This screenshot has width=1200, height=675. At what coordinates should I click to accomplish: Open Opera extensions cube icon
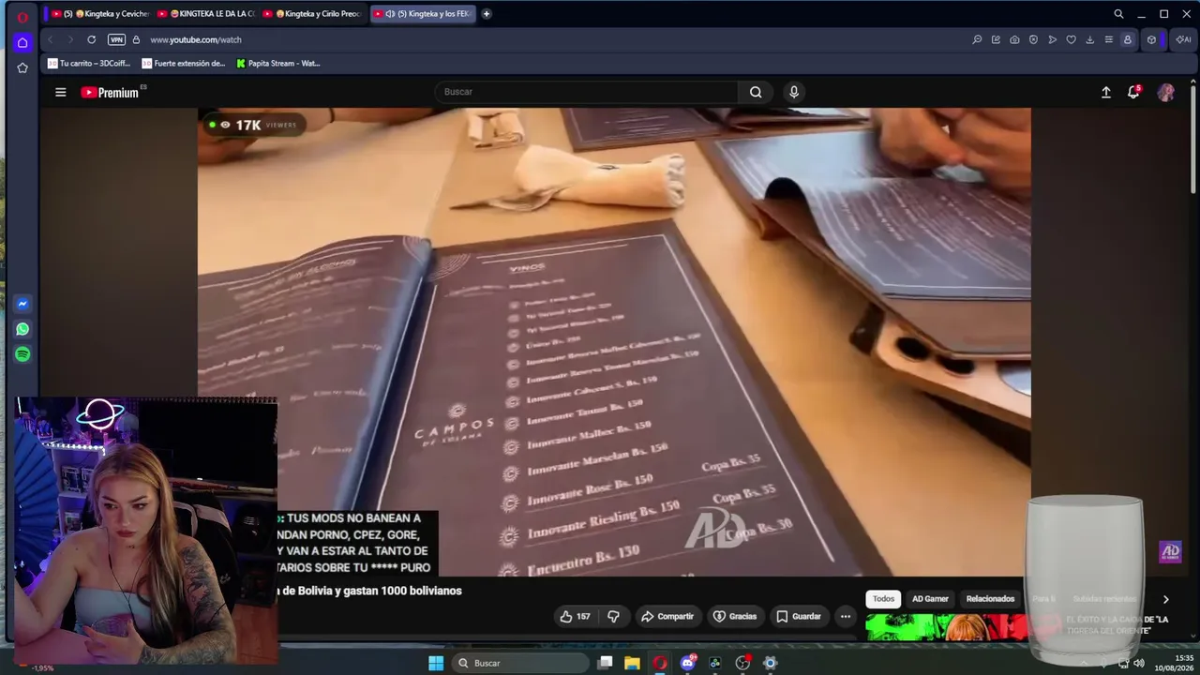(x=1152, y=39)
